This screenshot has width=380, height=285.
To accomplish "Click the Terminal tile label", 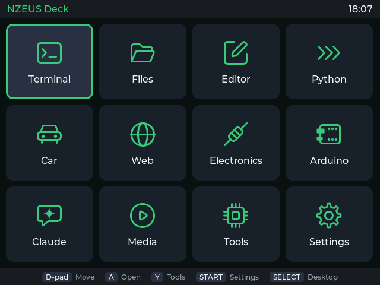I will [x=49, y=79].
